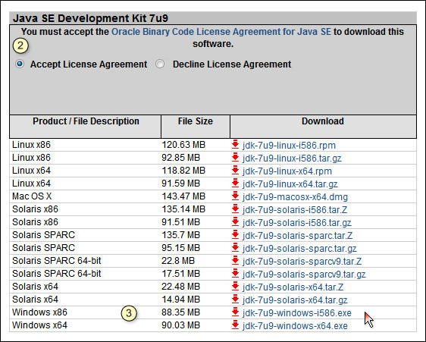Click download arrow icon for solaris-x64.tar.Z
Screen dimensions: 426x342
pyautogui.click(x=235, y=287)
